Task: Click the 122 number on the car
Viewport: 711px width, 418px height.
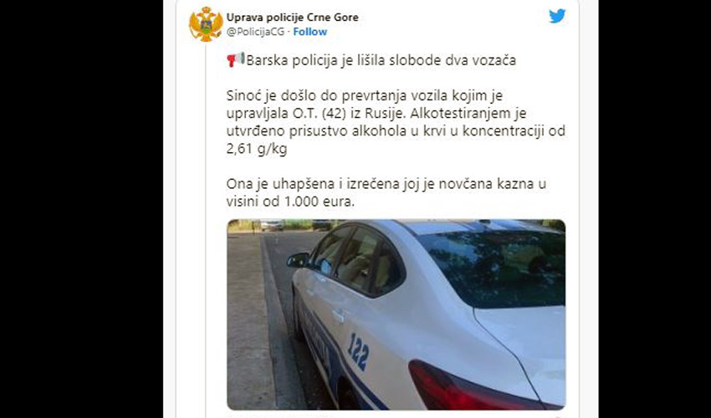Action: point(358,350)
